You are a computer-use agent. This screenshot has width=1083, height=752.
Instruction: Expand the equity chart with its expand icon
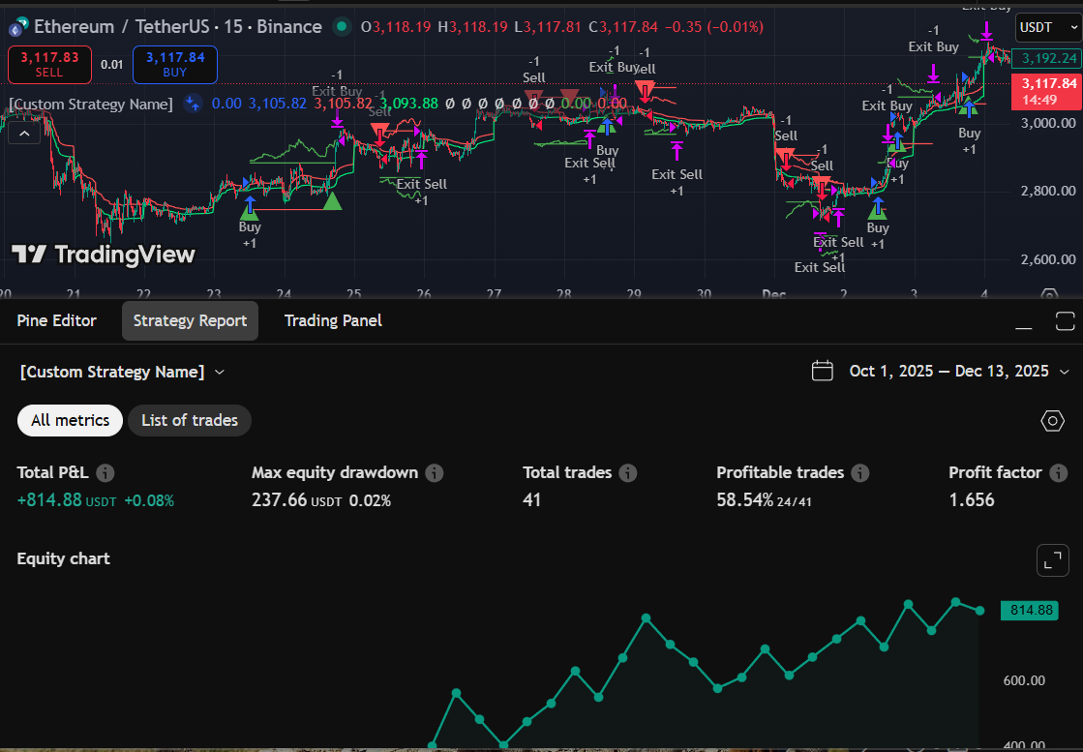pyautogui.click(x=1052, y=559)
